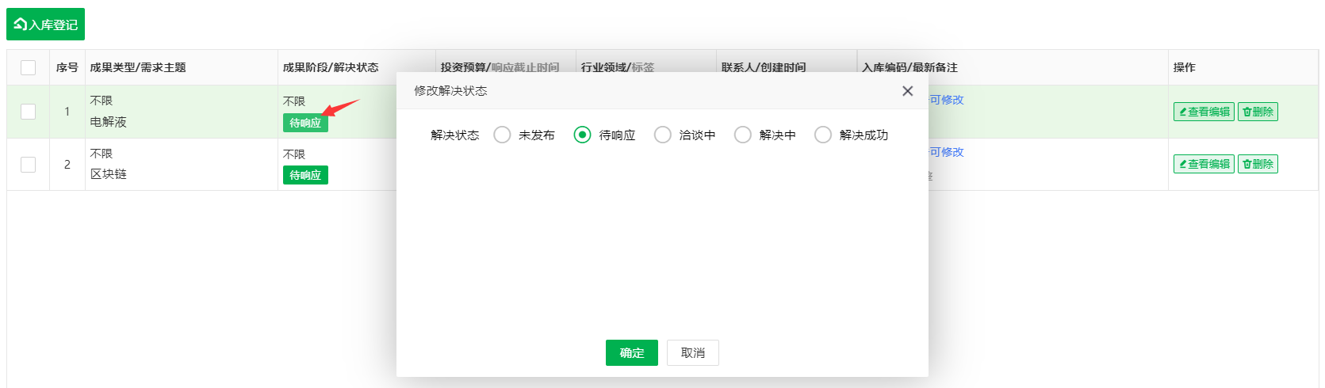The height and width of the screenshot is (388, 1325).
Task: Open 查看编辑 for row 1
Action: click(1204, 112)
